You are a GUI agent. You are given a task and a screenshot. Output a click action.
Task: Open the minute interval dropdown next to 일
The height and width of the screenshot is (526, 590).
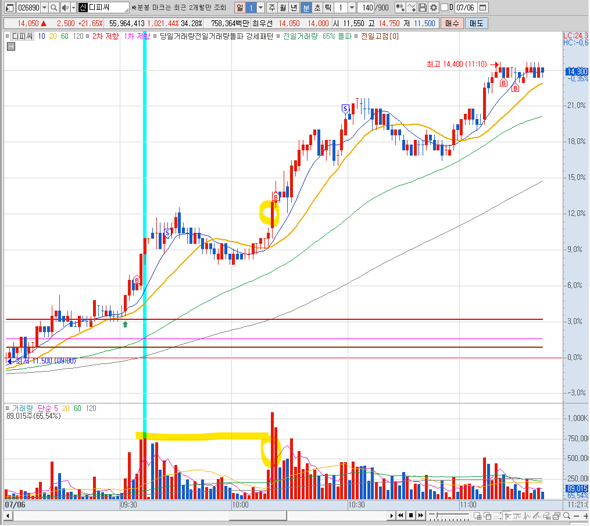point(260,7)
